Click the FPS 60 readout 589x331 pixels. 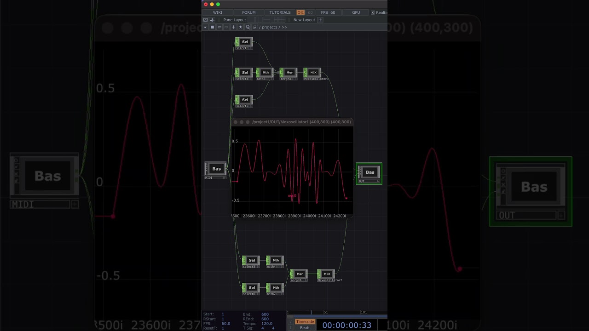coord(328,12)
